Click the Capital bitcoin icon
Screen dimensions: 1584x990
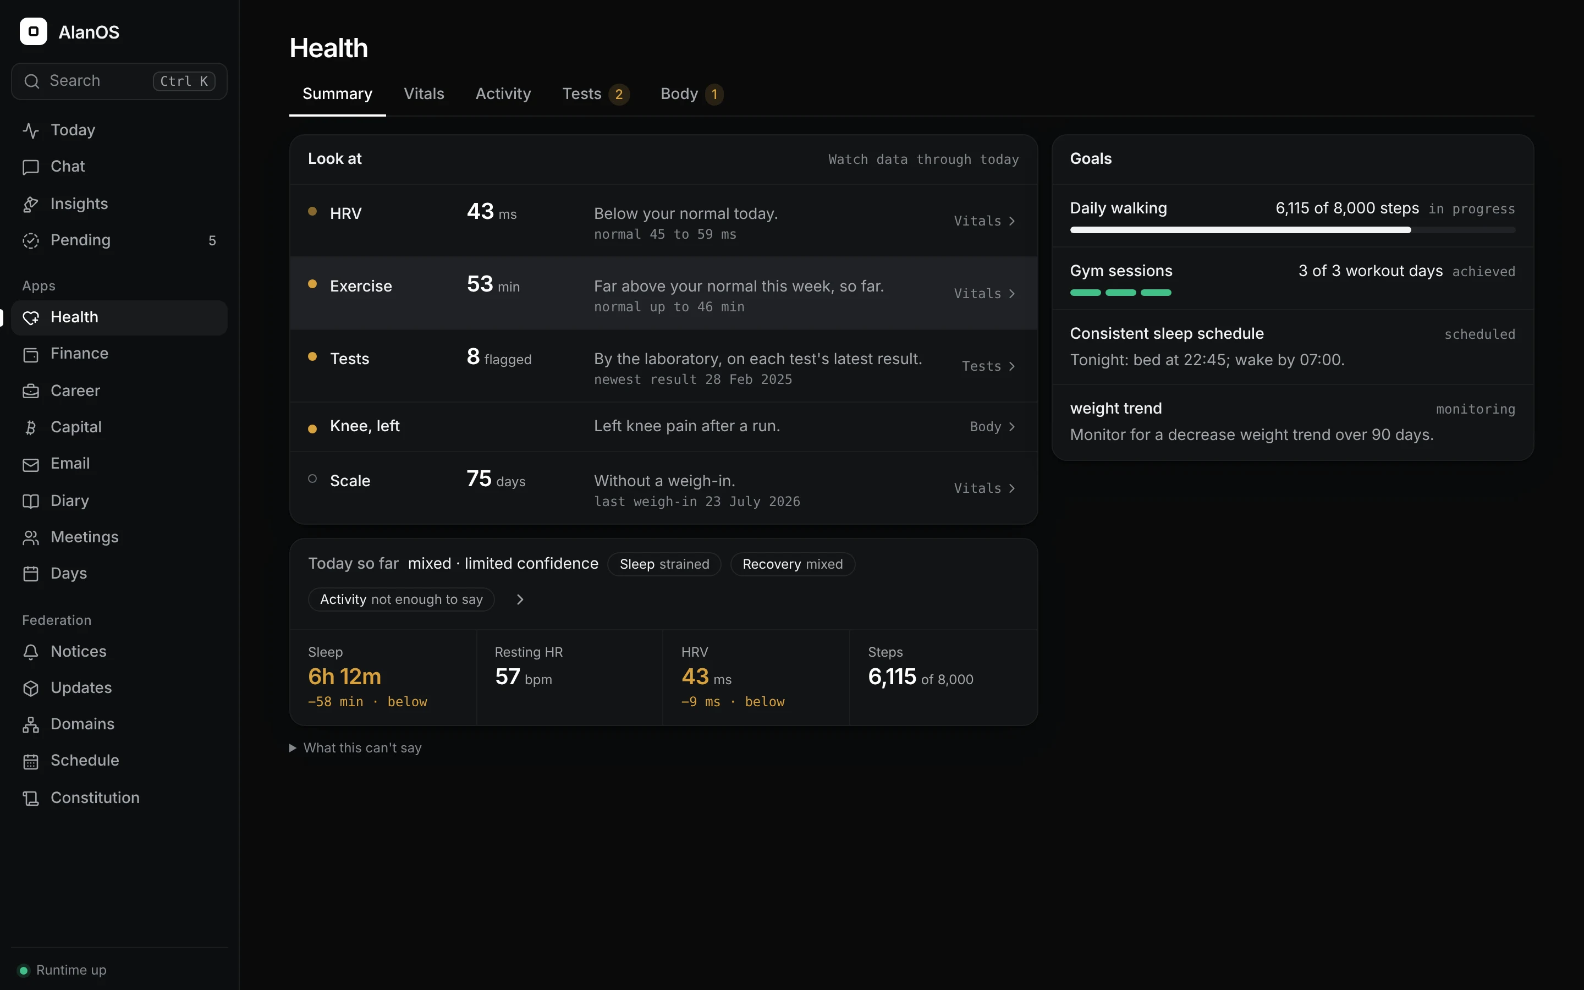coord(31,427)
